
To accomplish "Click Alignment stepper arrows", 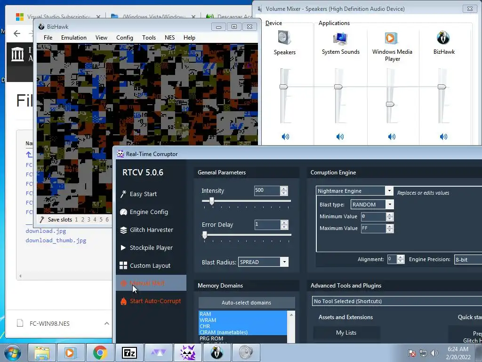I will (401, 259).
